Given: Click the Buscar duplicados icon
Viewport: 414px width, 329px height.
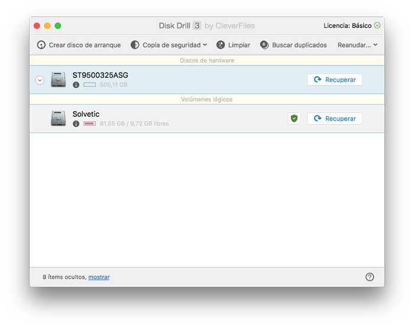Looking at the screenshot, I should 264,45.
